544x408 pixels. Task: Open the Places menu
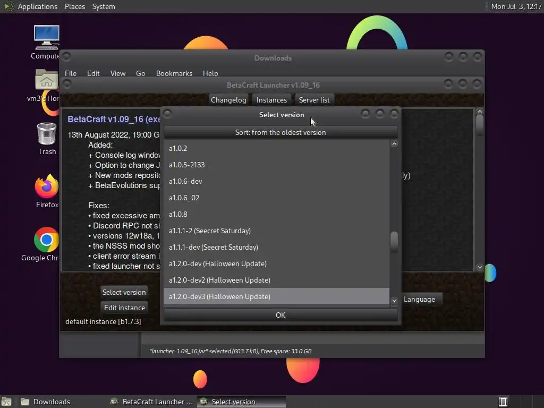click(x=74, y=6)
